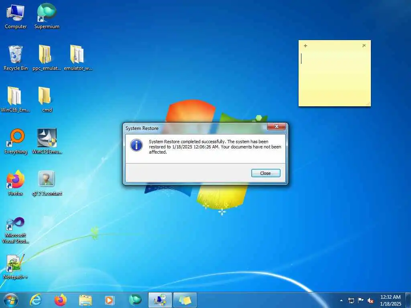Image resolution: width=411 pixels, height=308 pixels.
Task: Switch to System Restore taskbar button
Action: coord(160,300)
